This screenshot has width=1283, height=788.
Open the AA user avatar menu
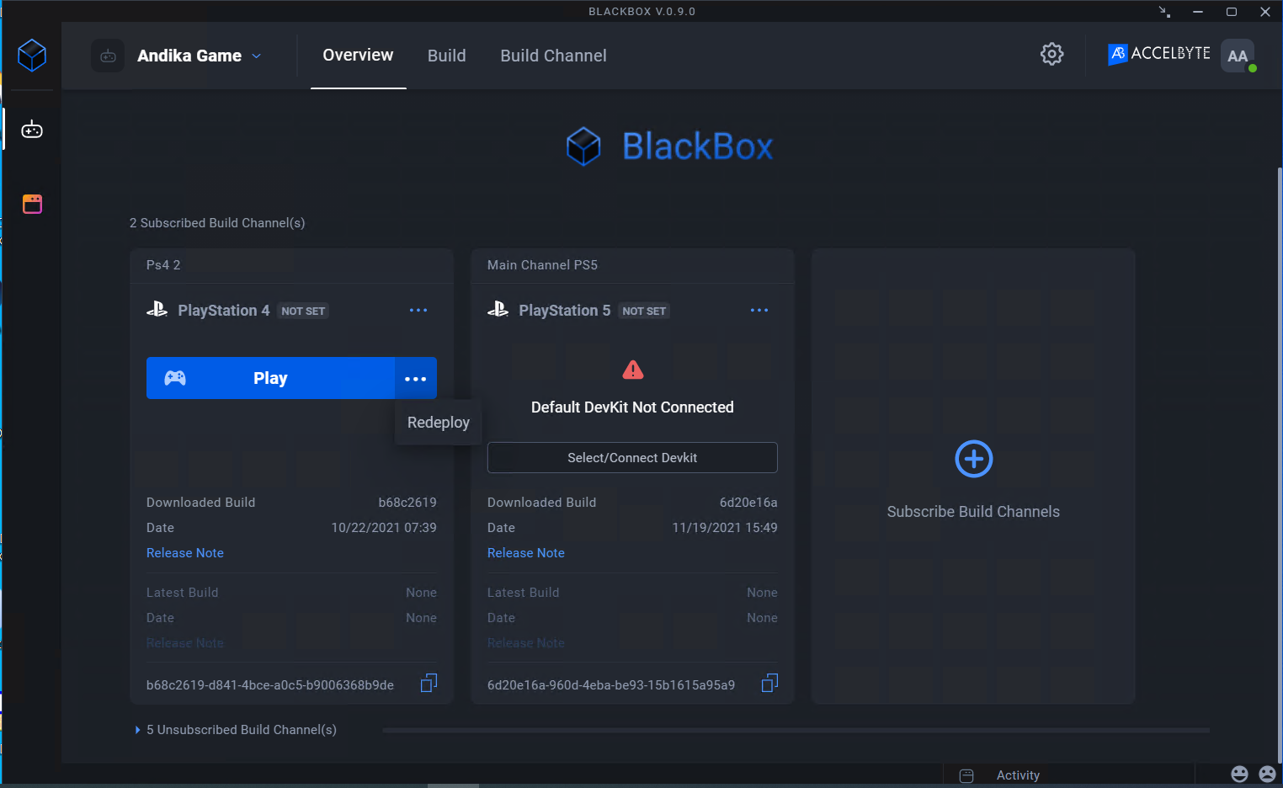tap(1238, 56)
